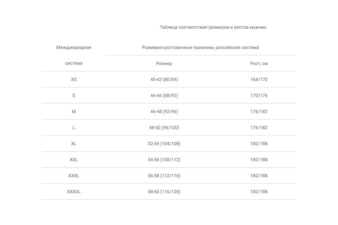
Task: Click the XL size label
Action: (74, 144)
